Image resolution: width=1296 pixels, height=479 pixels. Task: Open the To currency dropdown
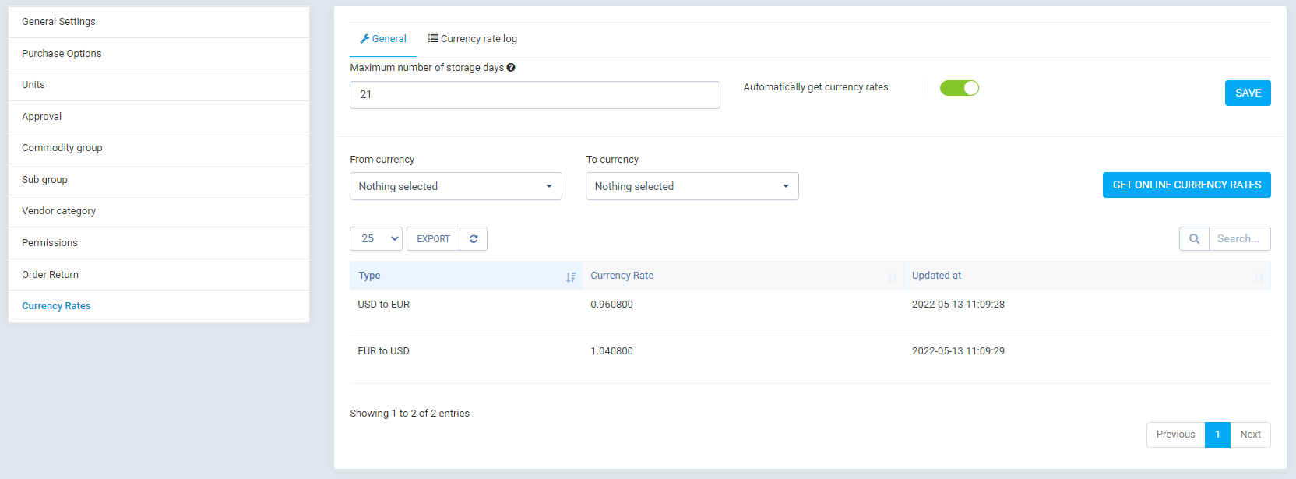coord(692,186)
